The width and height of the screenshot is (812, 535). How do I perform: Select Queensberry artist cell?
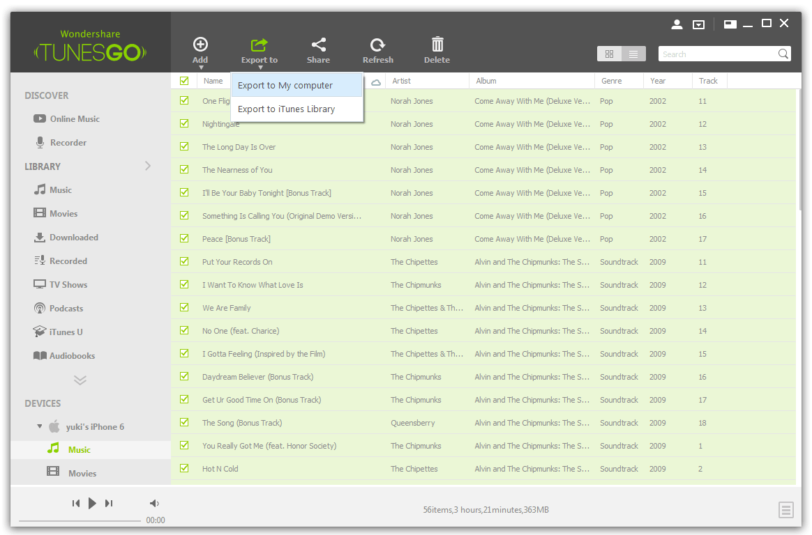tap(413, 423)
